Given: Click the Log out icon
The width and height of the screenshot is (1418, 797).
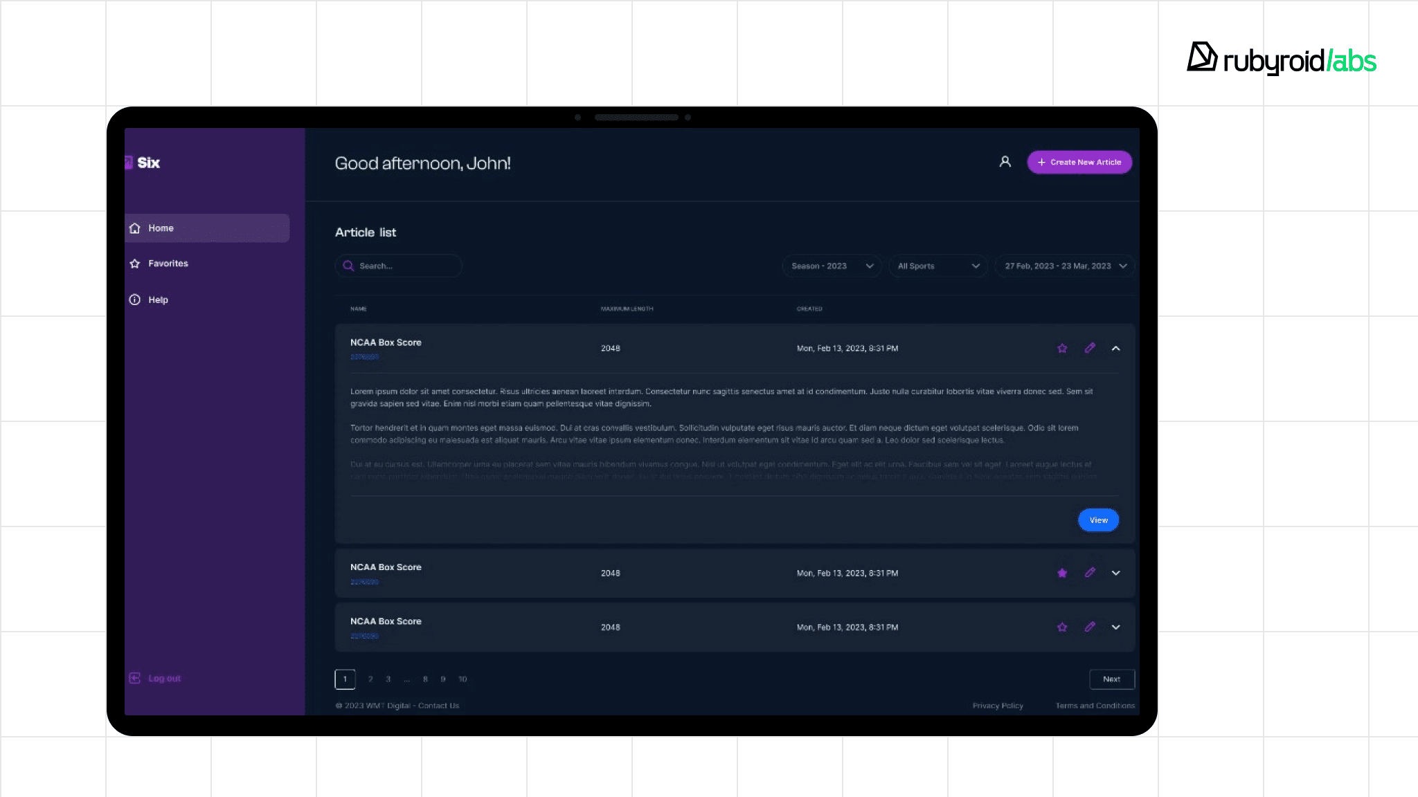Looking at the screenshot, I should 135,678.
